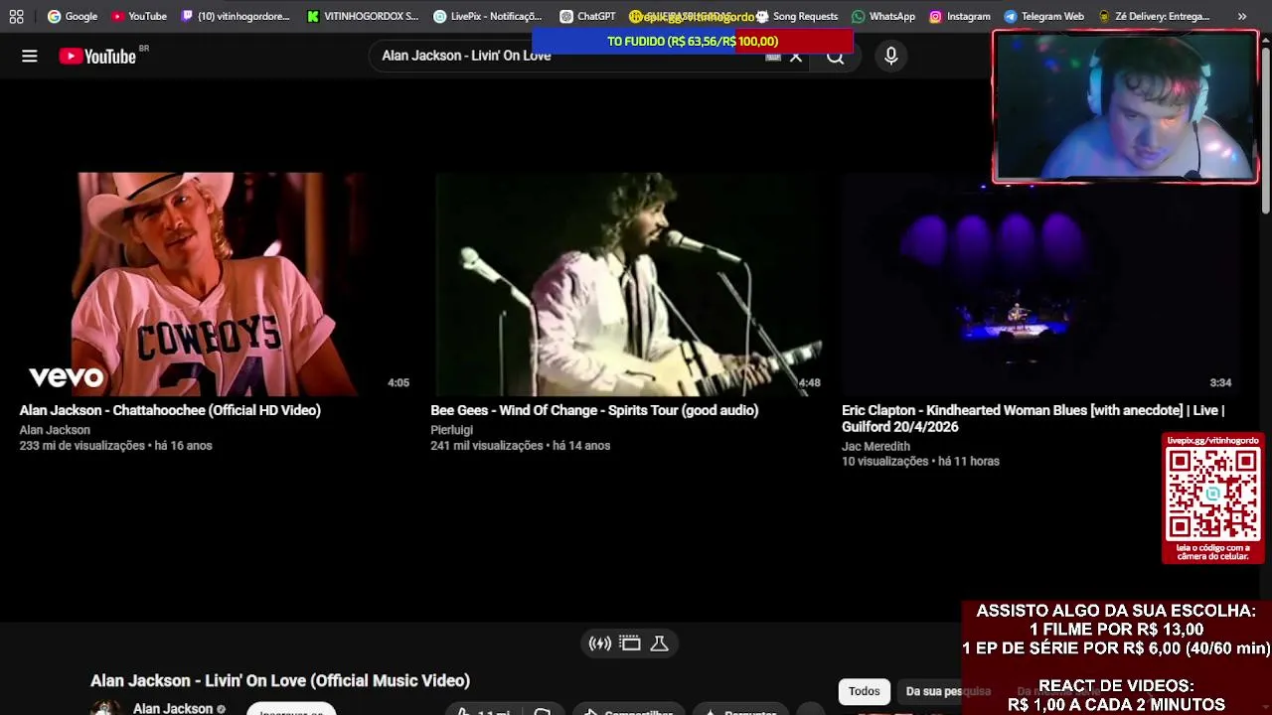Click '233 mi de visualizações • há 16 anos' text

[x=116, y=446]
